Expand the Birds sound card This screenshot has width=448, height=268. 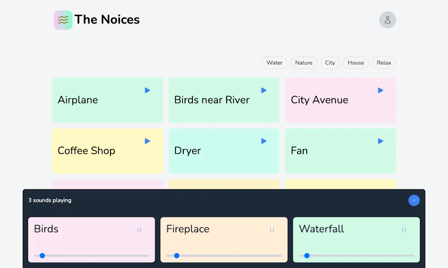click(x=79, y=240)
